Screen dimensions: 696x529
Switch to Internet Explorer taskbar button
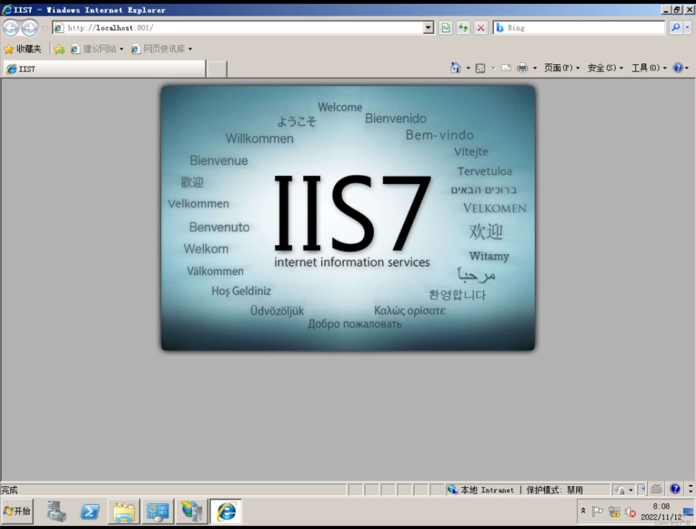tap(226, 512)
